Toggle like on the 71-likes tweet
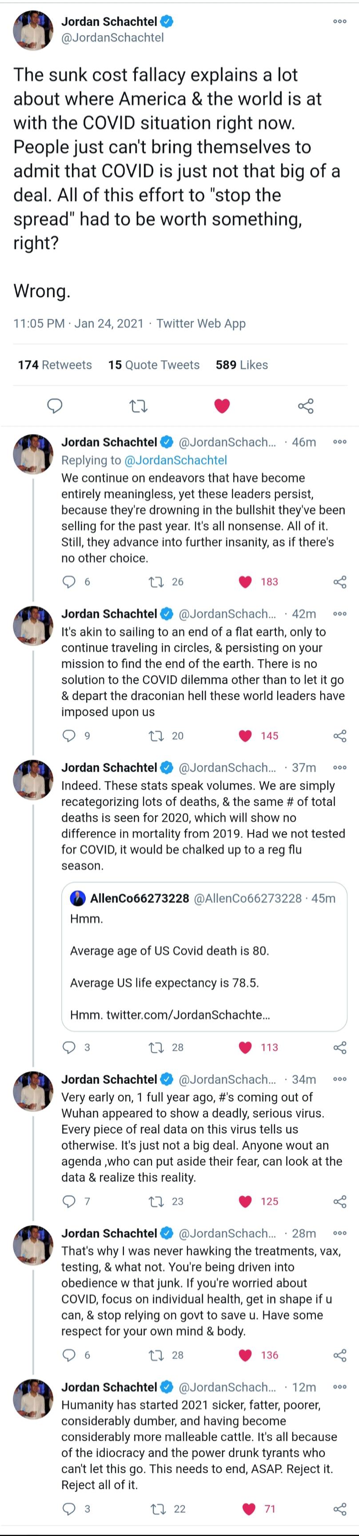Screen dimensions: 359x1536 coord(249,1508)
